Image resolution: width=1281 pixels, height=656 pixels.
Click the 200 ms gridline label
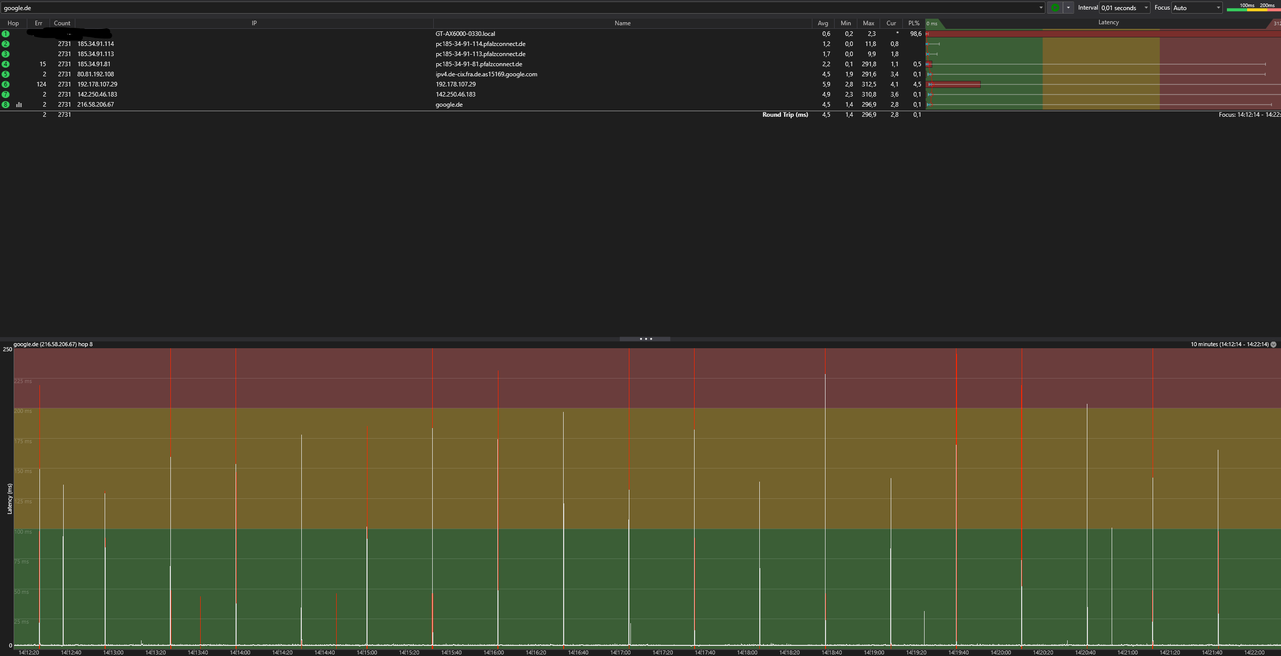23,411
